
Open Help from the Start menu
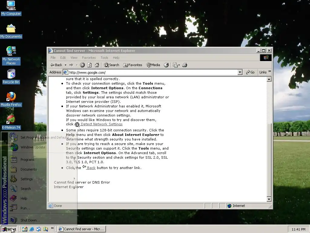click(42, 198)
